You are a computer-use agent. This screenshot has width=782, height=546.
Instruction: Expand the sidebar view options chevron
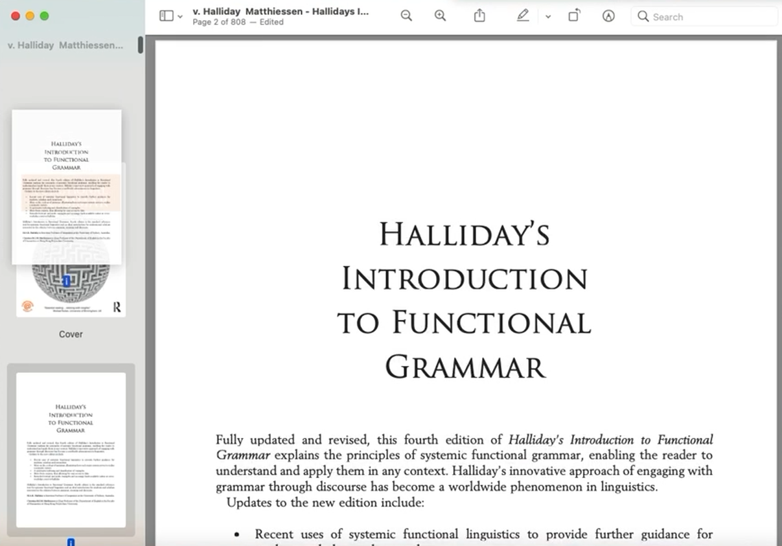[x=180, y=17]
